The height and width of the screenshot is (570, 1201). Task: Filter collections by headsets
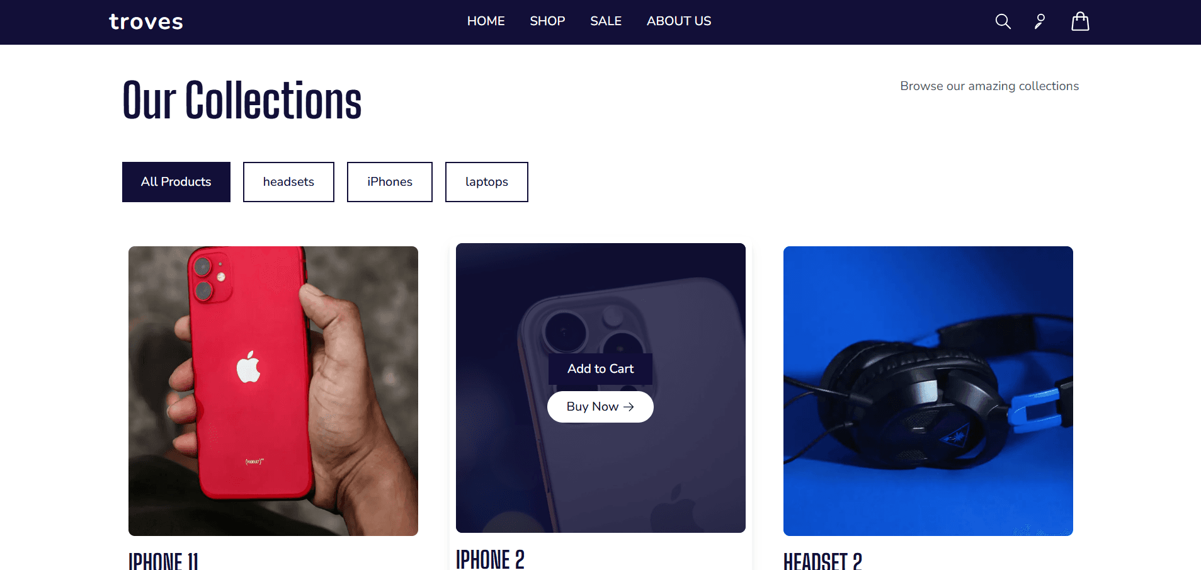tap(288, 182)
